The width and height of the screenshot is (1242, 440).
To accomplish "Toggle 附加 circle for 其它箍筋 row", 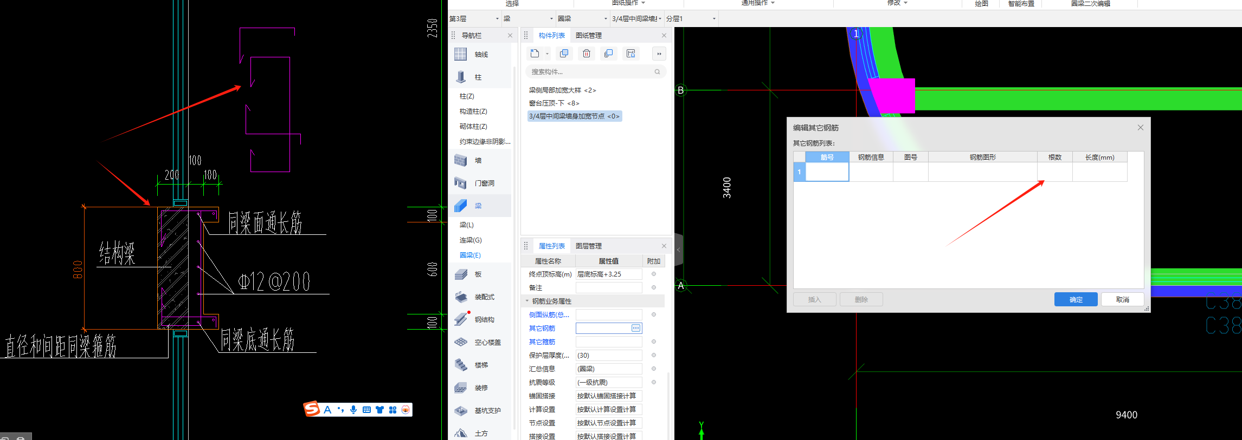I will click(x=654, y=342).
